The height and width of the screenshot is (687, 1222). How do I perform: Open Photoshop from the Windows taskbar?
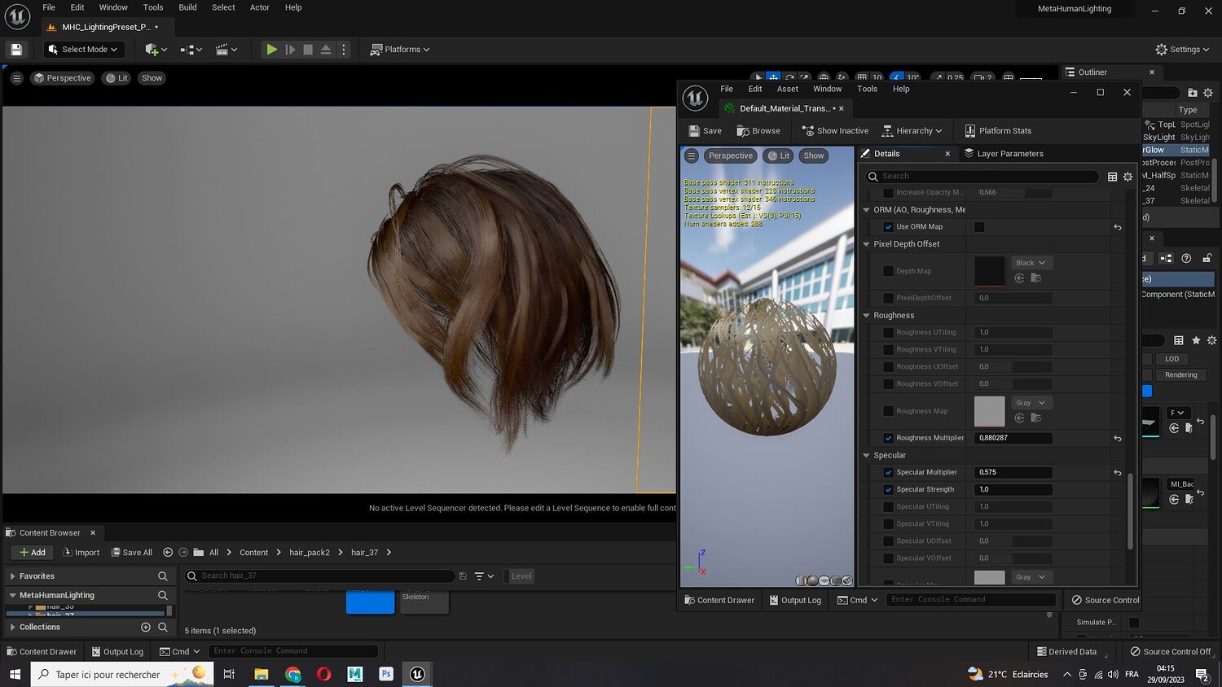click(x=386, y=674)
